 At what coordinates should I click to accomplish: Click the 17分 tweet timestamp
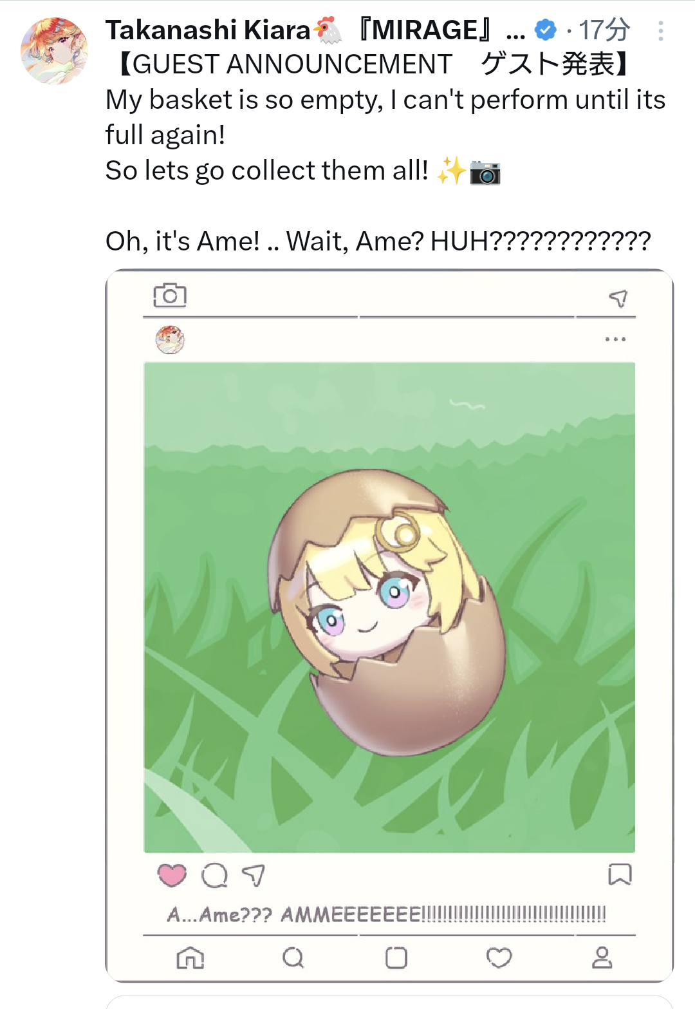tap(604, 30)
